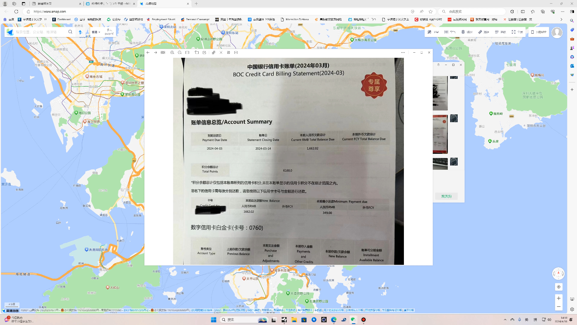Add sidebar app with plus icon
This screenshot has height=325, width=577.
click(572, 90)
